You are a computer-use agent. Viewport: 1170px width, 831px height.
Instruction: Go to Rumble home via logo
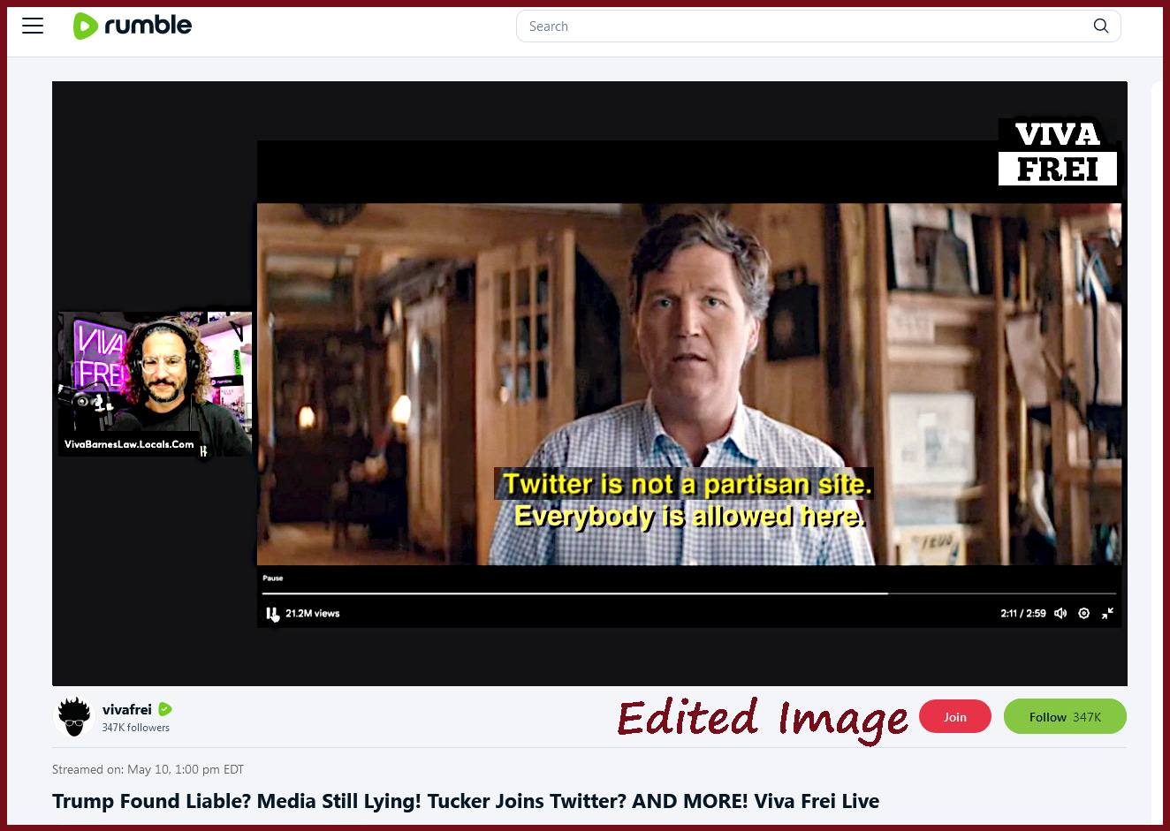(133, 26)
